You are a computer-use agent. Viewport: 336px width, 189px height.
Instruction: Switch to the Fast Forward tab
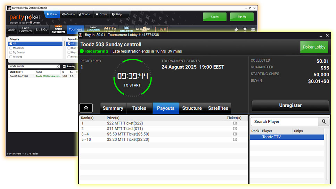pos(25,30)
